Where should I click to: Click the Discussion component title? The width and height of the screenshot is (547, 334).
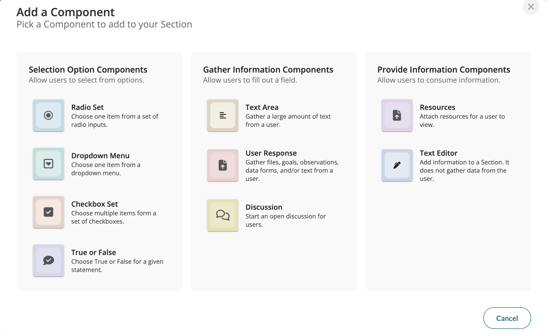click(264, 207)
